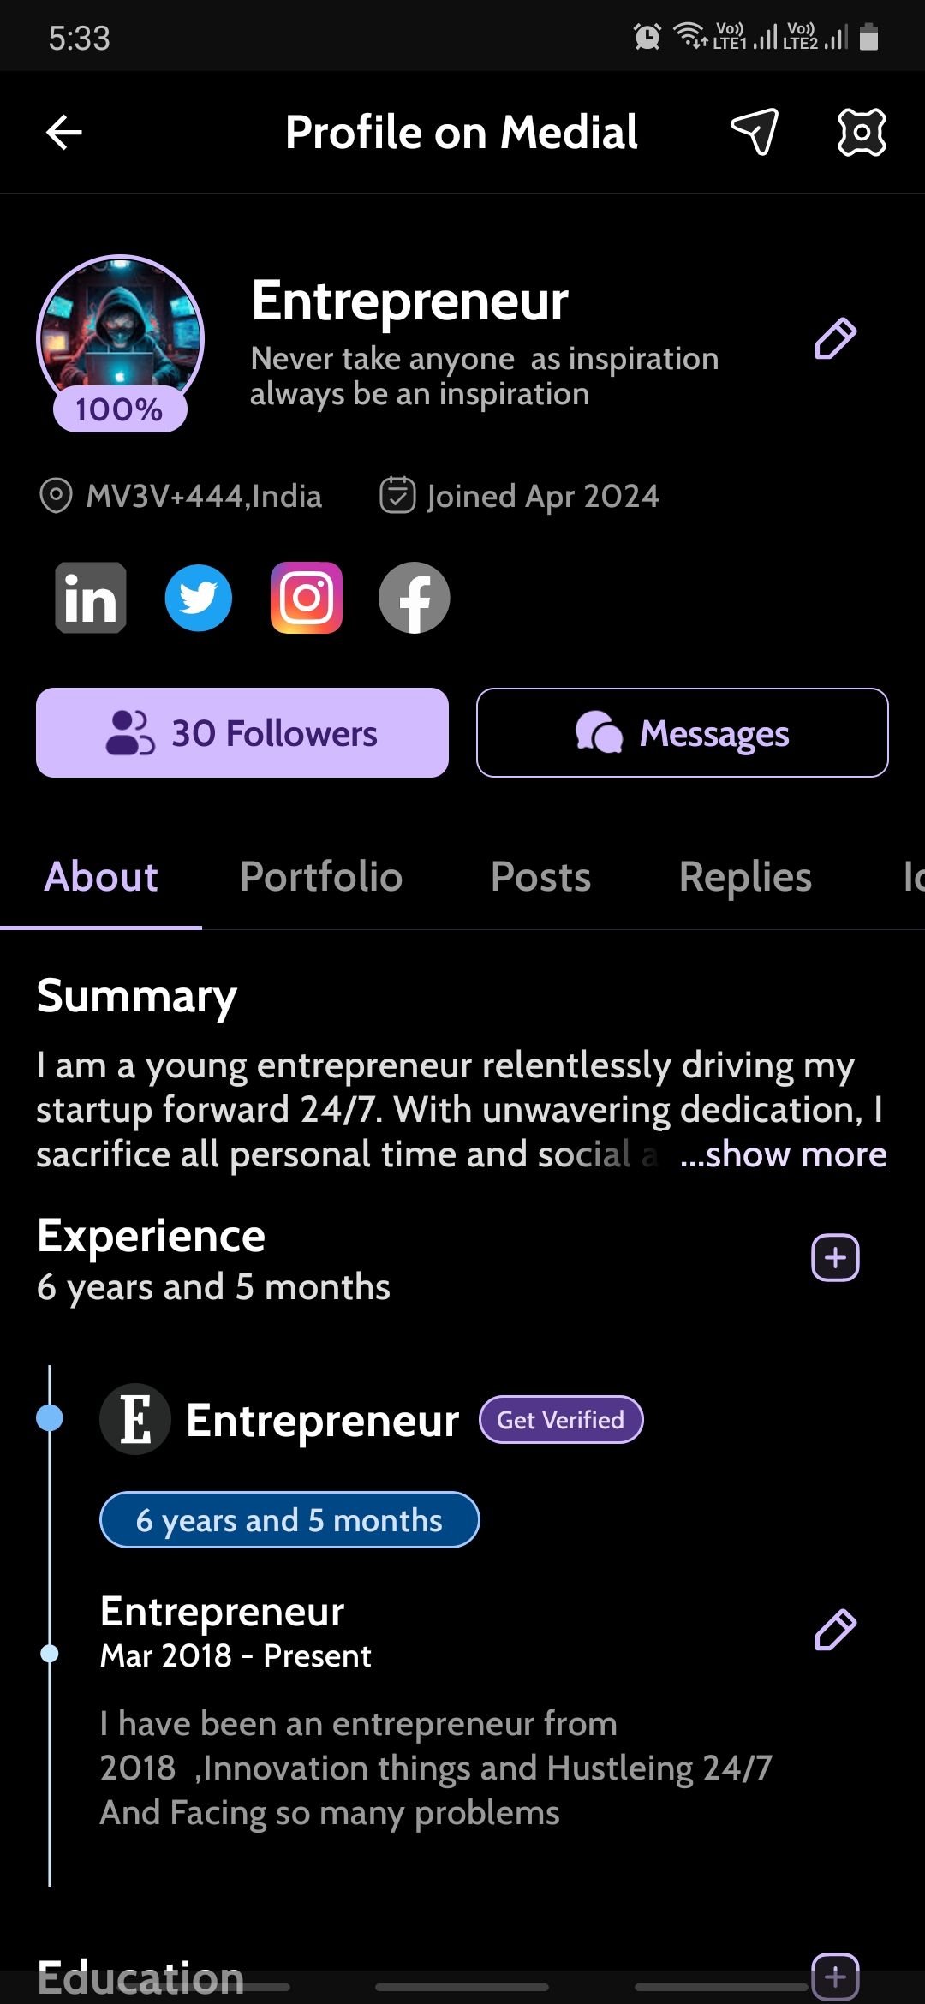This screenshot has height=2004, width=925.
Task: Switch to the Posts tab
Action: (x=540, y=877)
